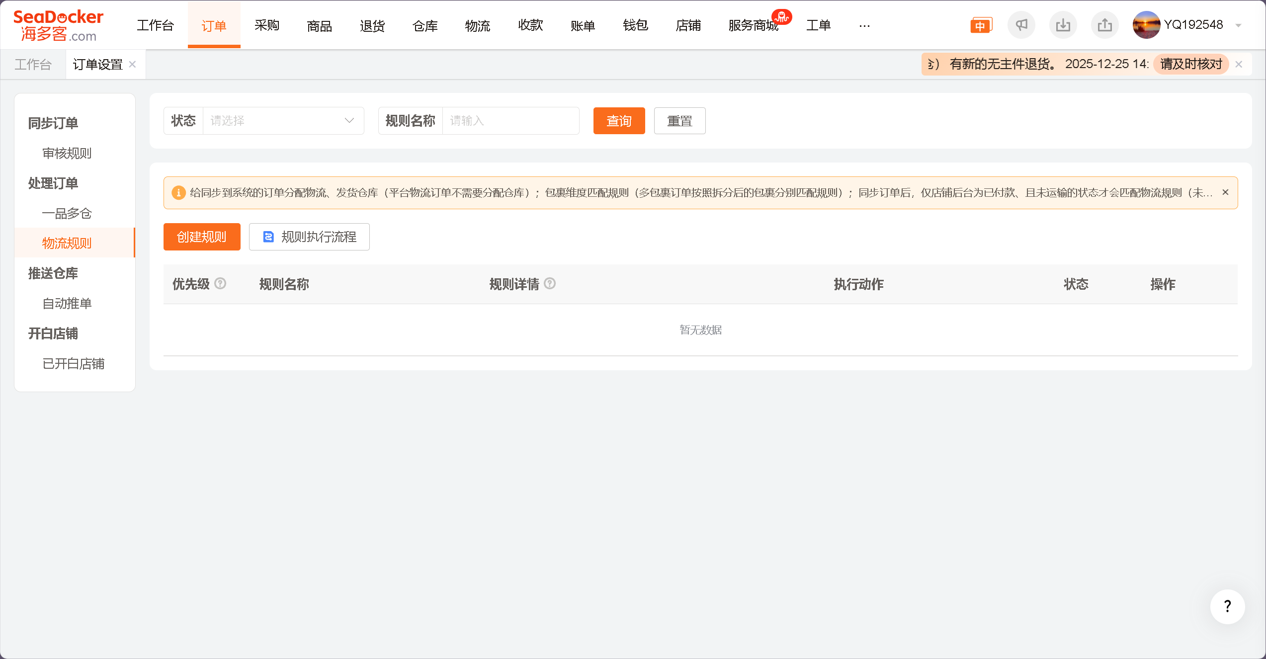Close the 订单设置 tab
This screenshot has height=659, width=1266.
(x=132, y=64)
